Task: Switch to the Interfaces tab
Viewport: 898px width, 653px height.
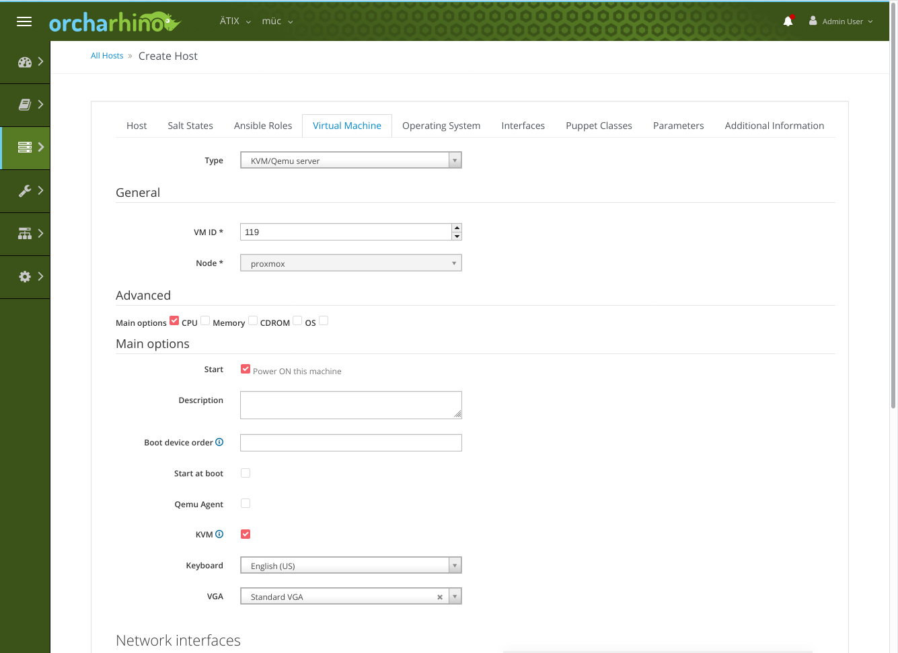Action: click(x=523, y=126)
